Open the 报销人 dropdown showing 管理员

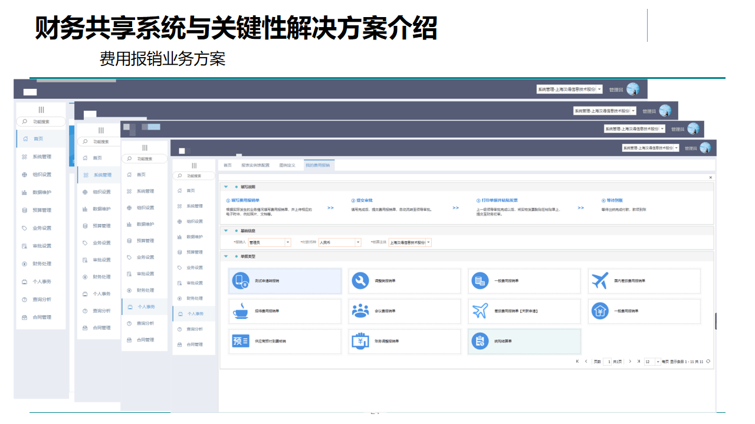[270, 242]
